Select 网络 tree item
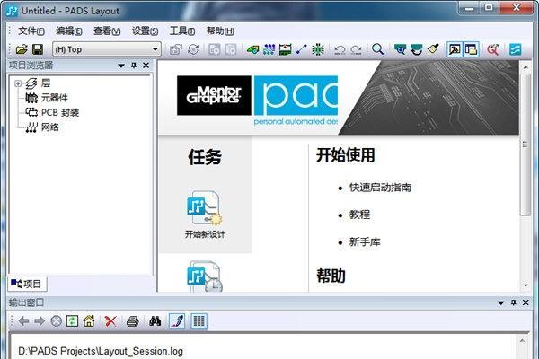This screenshot has width=539, height=359. click(50, 127)
